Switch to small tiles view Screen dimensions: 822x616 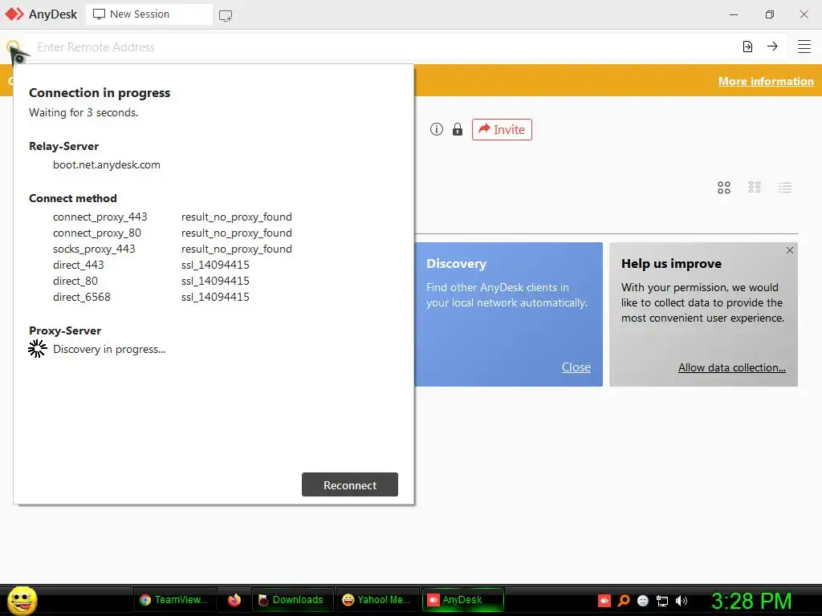755,187
